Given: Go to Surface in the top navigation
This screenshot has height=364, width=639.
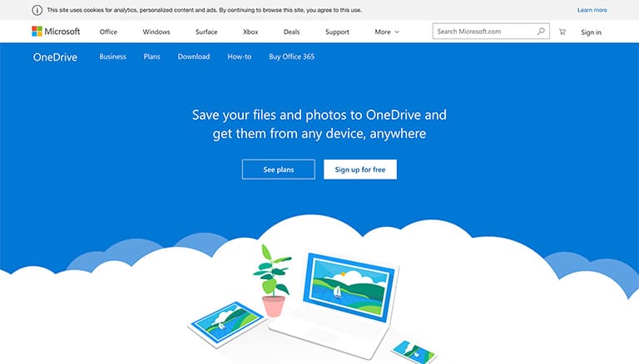Looking at the screenshot, I should click(206, 32).
